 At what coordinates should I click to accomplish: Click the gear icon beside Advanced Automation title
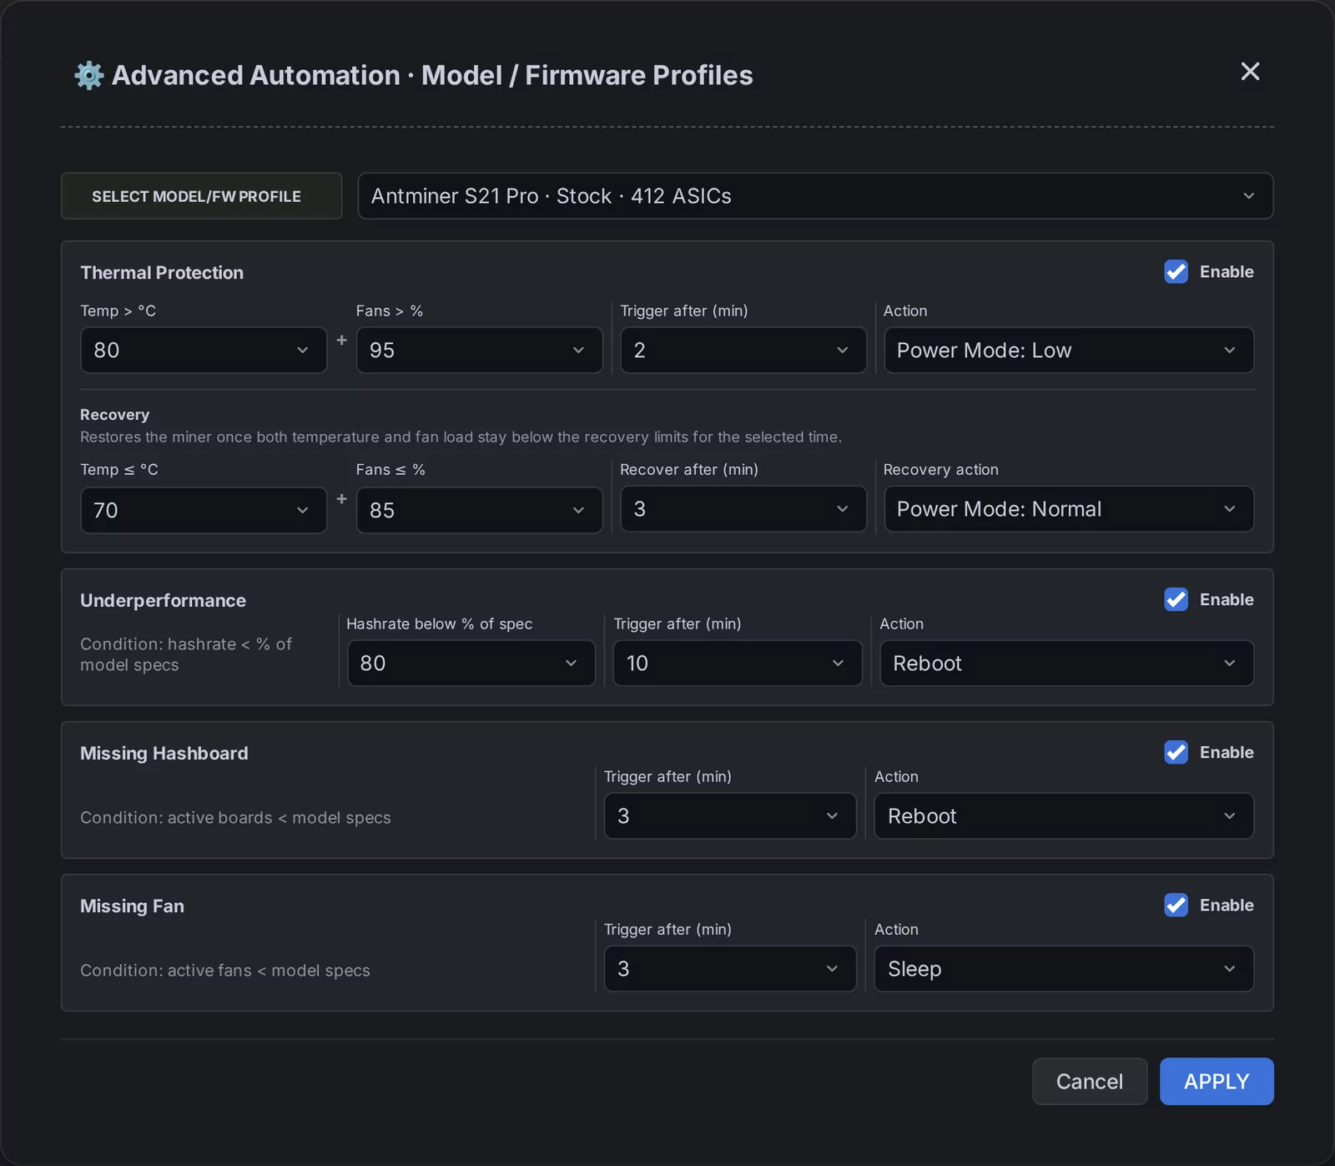coord(89,75)
